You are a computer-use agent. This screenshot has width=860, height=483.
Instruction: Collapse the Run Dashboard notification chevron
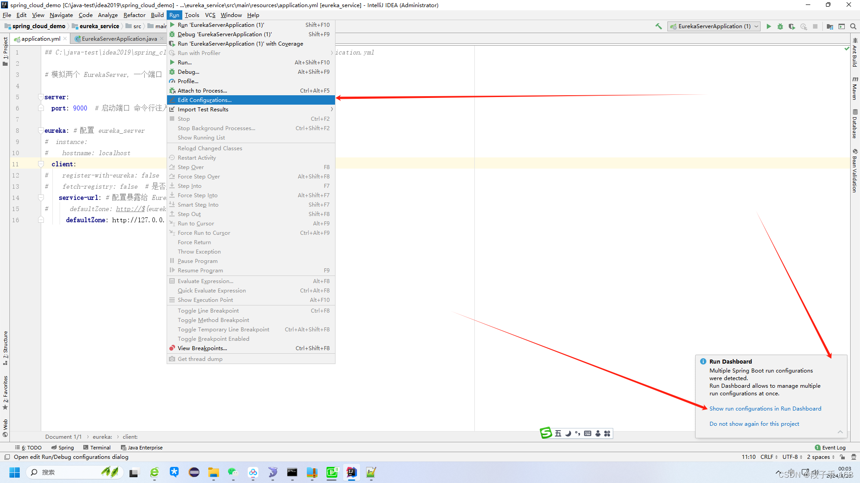(840, 432)
